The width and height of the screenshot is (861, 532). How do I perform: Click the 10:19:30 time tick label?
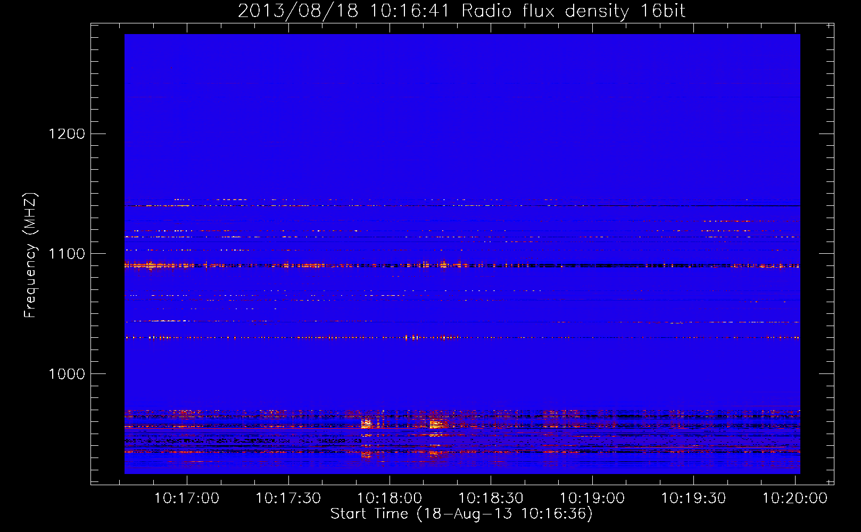[x=693, y=498]
